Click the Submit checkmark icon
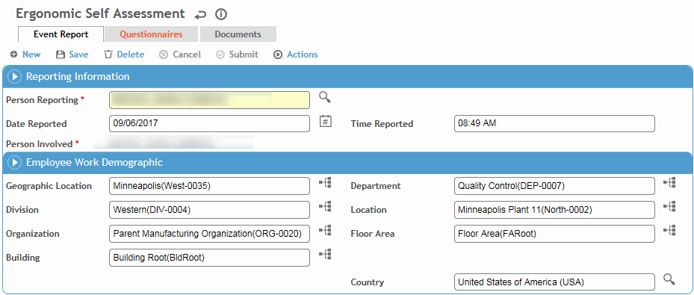The height and width of the screenshot is (295, 694). (x=220, y=55)
